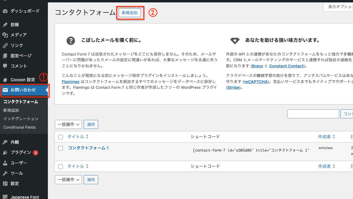This screenshot has height=199, width=353.
Task: Click the contact form search field
Action: 313,114
